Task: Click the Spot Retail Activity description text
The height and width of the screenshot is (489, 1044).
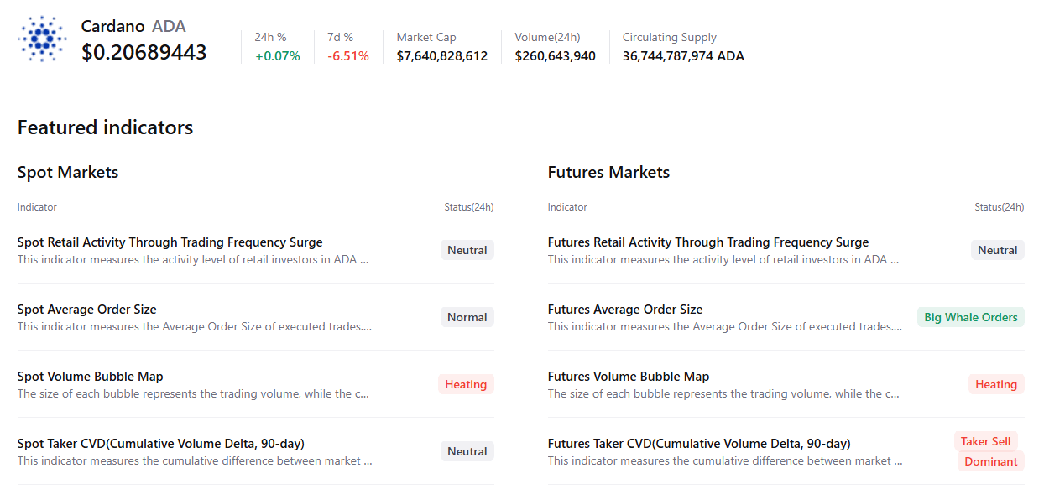Action: 193,260
